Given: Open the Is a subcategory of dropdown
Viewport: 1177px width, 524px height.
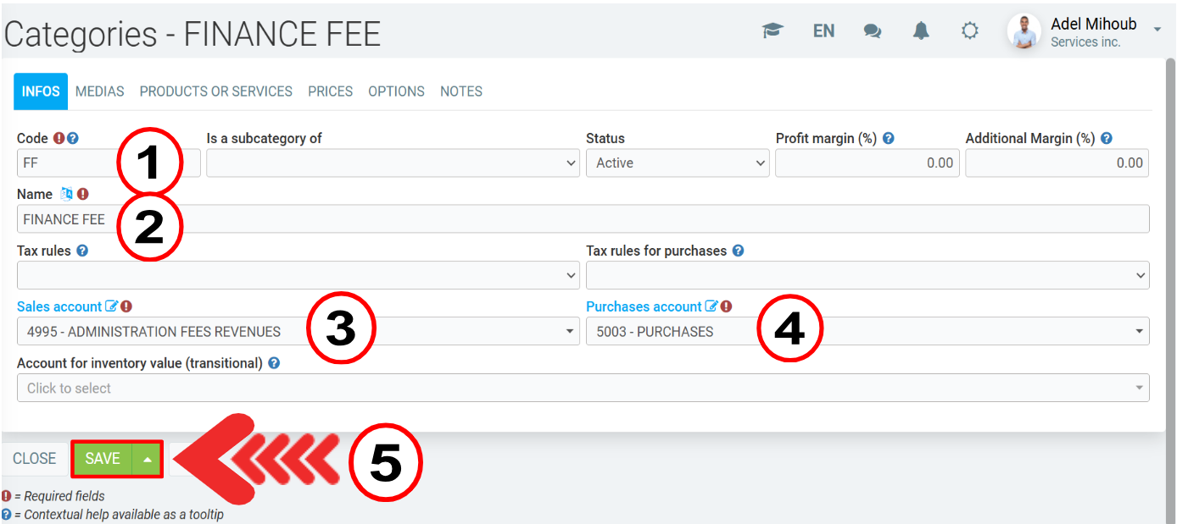Looking at the screenshot, I should coord(392,163).
